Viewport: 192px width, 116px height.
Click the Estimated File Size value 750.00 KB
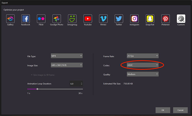tap(128, 84)
